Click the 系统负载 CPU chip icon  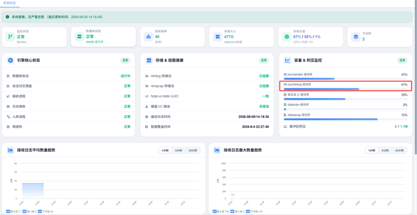tap(286, 37)
